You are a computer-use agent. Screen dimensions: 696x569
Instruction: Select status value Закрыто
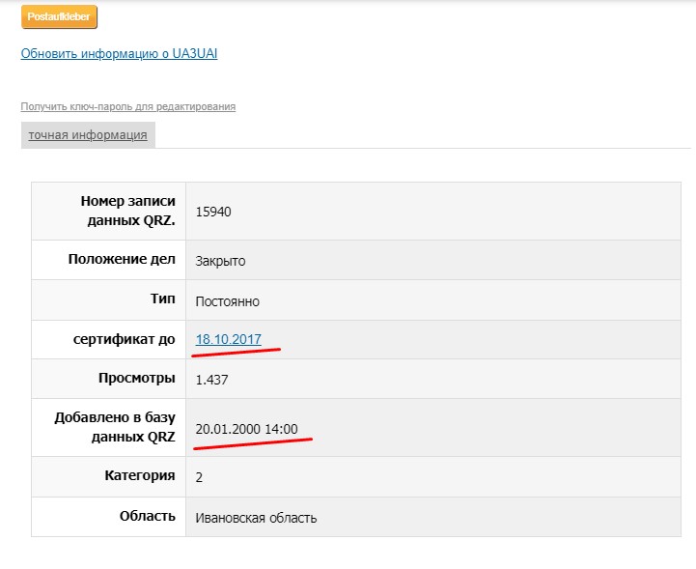220,261
